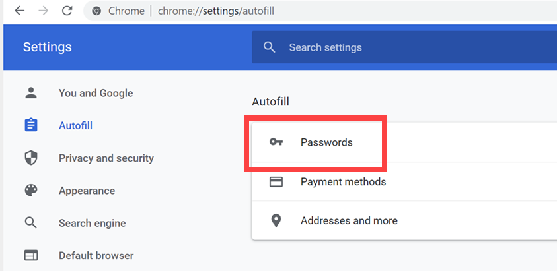Select Privacy and security in sidebar
The height and width of the screenshot is (271, 557).
tap(106, 158)
